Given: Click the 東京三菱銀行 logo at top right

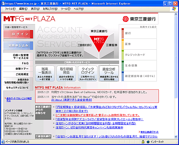Looking at the screenshot, I should click(139, 19).
